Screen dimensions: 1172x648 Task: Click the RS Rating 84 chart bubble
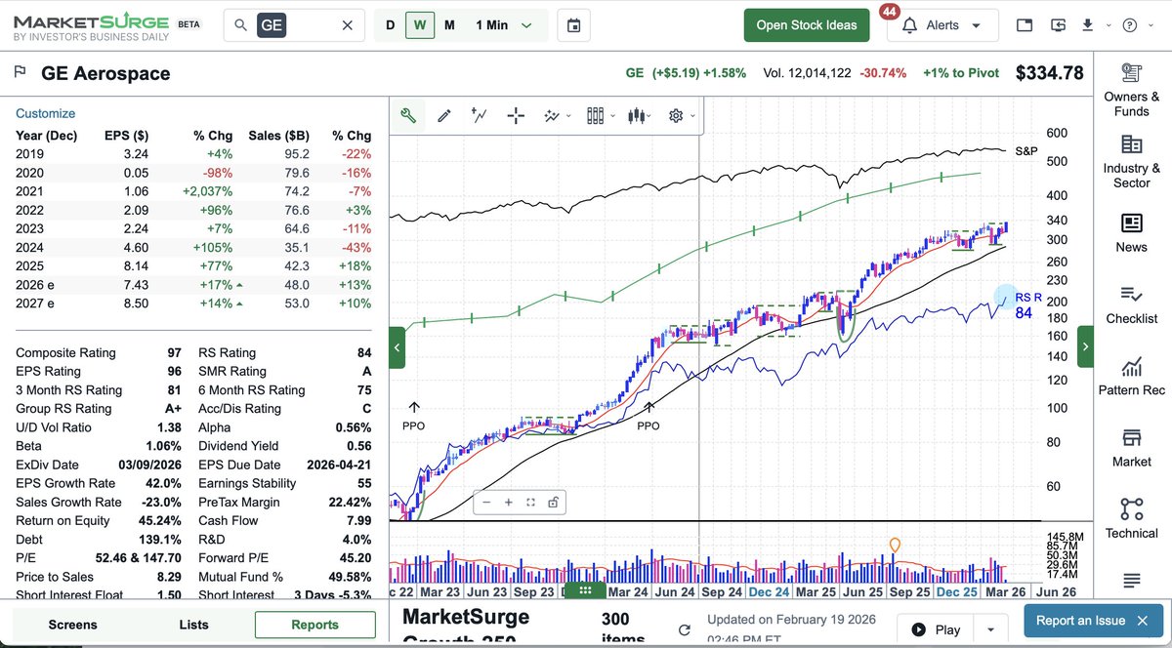click(x=1006, y=298)
